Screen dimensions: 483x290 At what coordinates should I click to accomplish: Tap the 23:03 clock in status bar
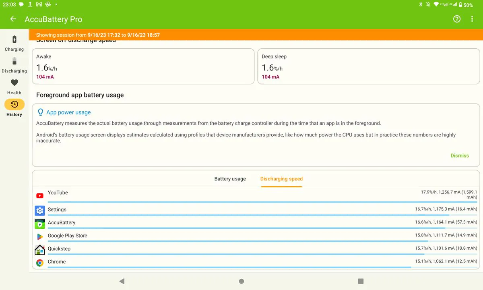9,4
